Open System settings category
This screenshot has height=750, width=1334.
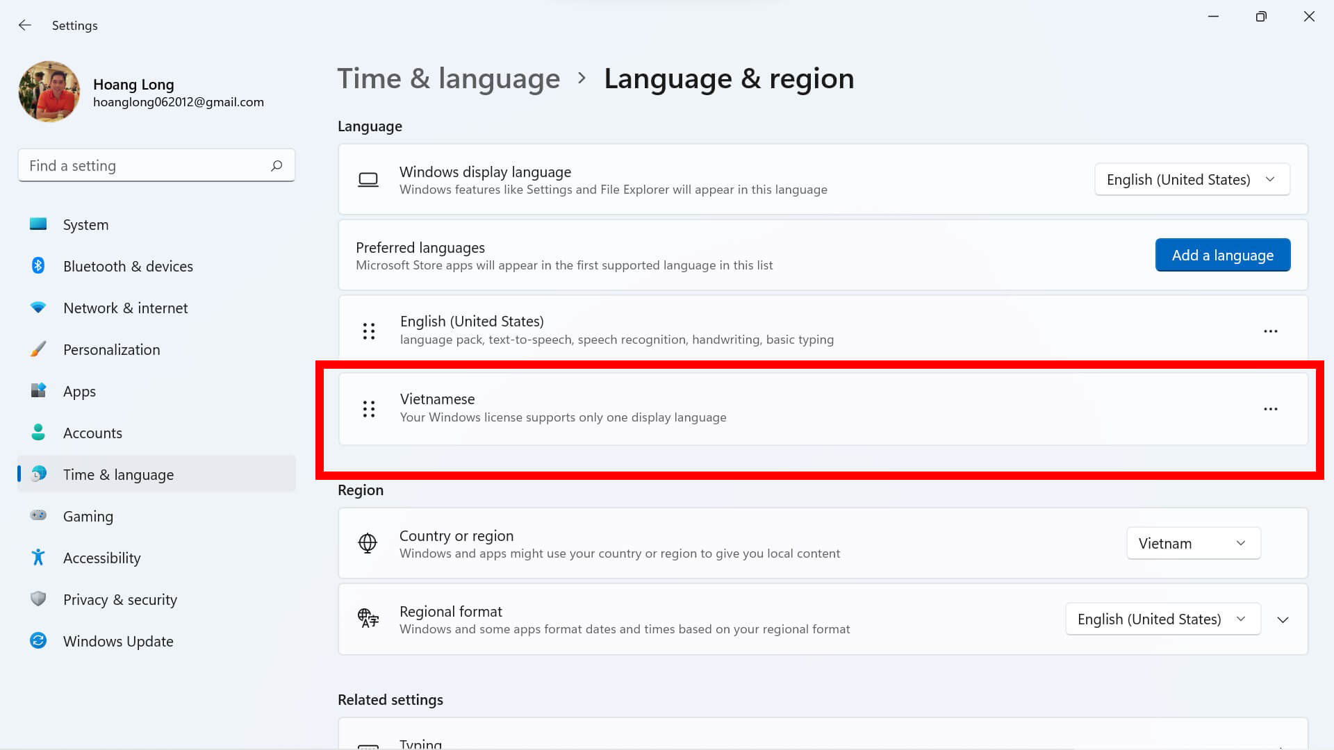[156, 224]
